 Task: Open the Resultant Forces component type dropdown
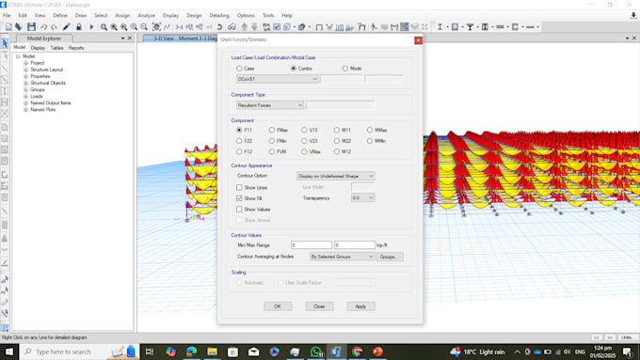pos(270,105)
